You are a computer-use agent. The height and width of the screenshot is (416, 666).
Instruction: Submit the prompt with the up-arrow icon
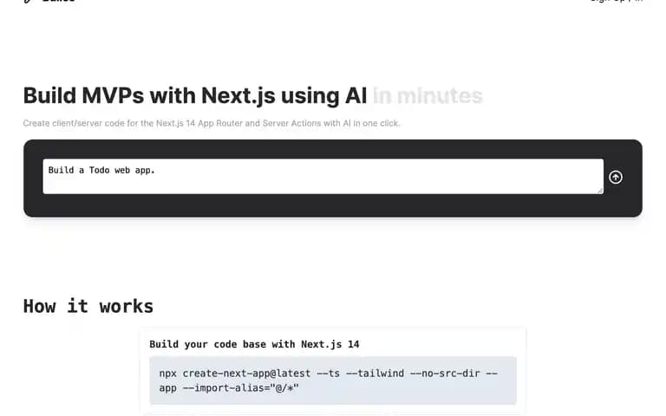click(x=616, y=177)
